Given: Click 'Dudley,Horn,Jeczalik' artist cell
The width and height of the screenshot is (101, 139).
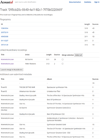Looking at the screenshot, I should pos(27,133).
